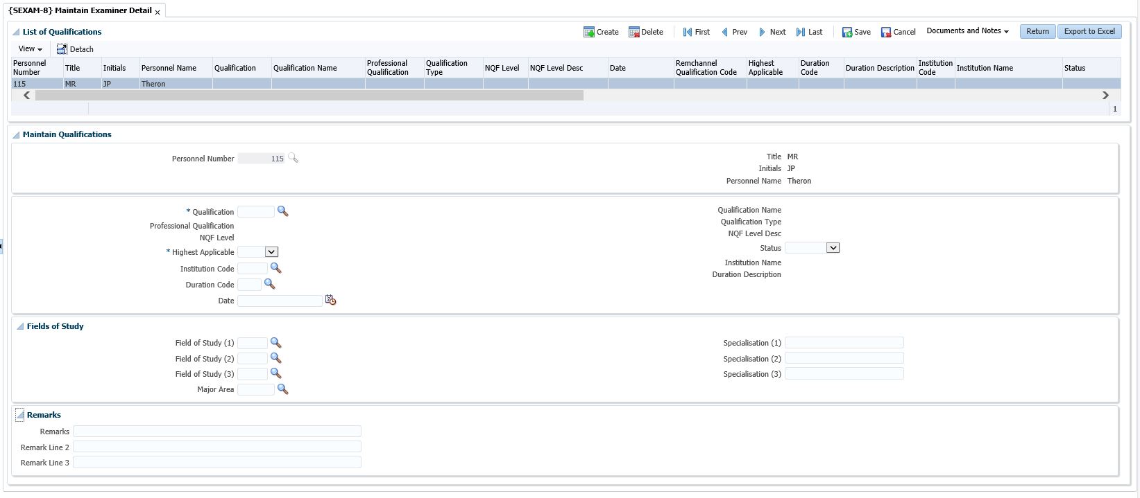
Task: Open the Date calendar picker
Action: tap(330, 300)
